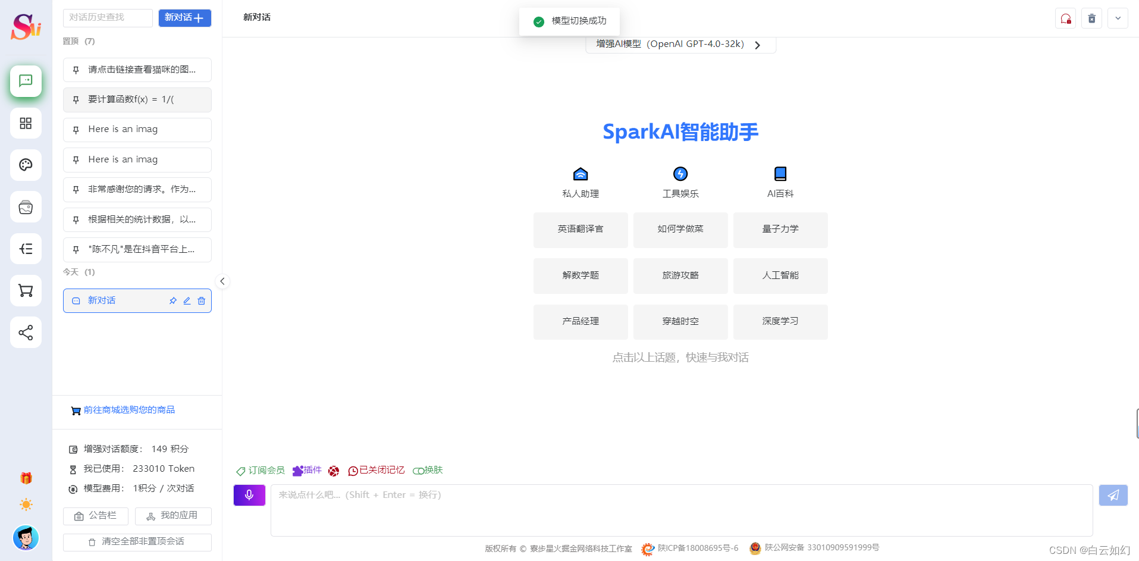Toggle the 换肤 skin switch
This screenshot has width=1139, height=561.
coord(428,471)
